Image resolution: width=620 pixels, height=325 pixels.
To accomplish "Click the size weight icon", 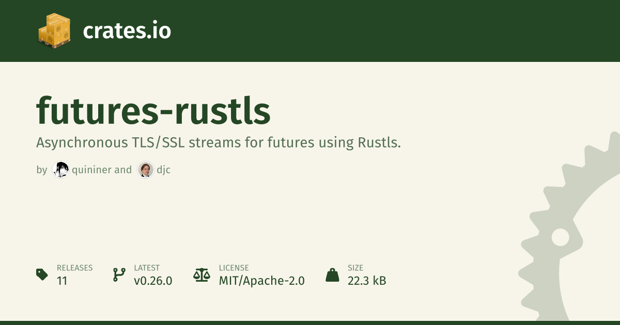I will tap(332, 274).
